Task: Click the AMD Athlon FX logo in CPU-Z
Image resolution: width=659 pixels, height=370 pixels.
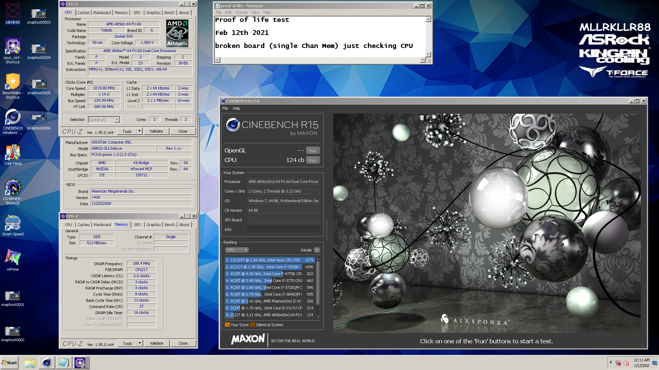Action: [x=177, y=33]
